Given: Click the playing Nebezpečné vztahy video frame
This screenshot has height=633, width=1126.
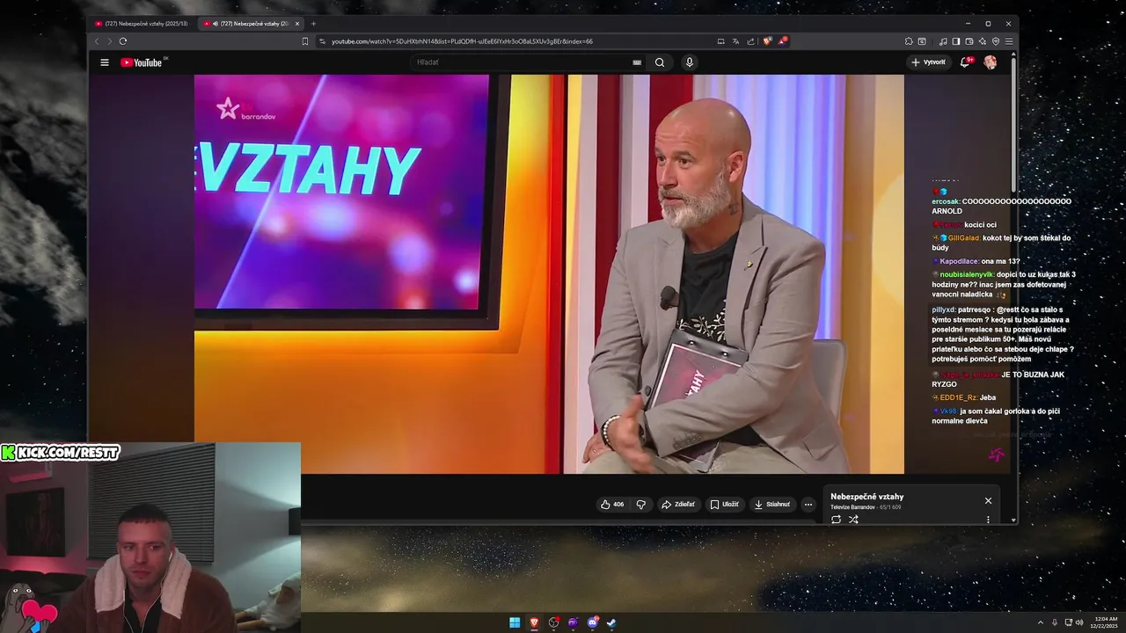Looking at the screenshot, I should pos(549,273).
